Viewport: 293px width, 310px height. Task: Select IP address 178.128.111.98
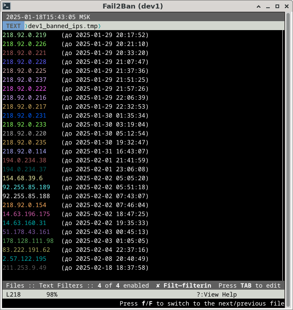click(28, 240)
